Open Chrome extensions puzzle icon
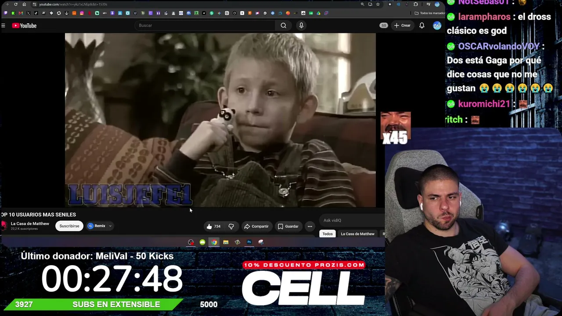The image size is (562, 316). click(416, 4)
